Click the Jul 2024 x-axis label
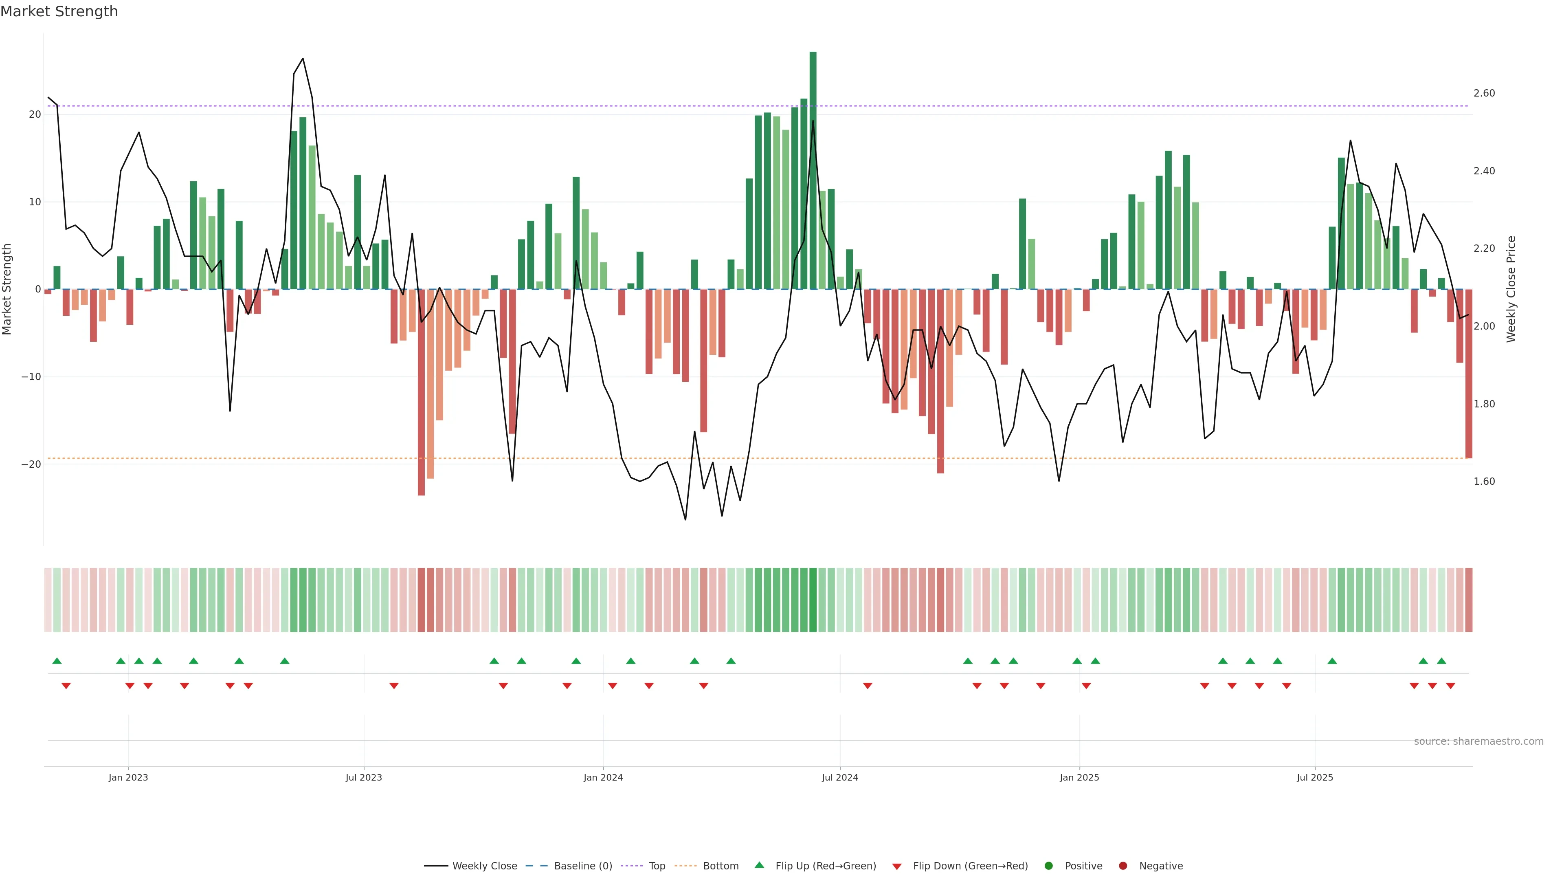Screen dimensions: 1564x880 click(840, 777)
